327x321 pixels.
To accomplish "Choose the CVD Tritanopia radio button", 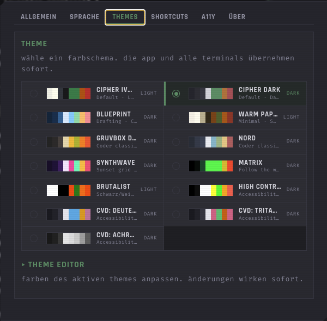I will pyautogui.click(x=176, y=214).
